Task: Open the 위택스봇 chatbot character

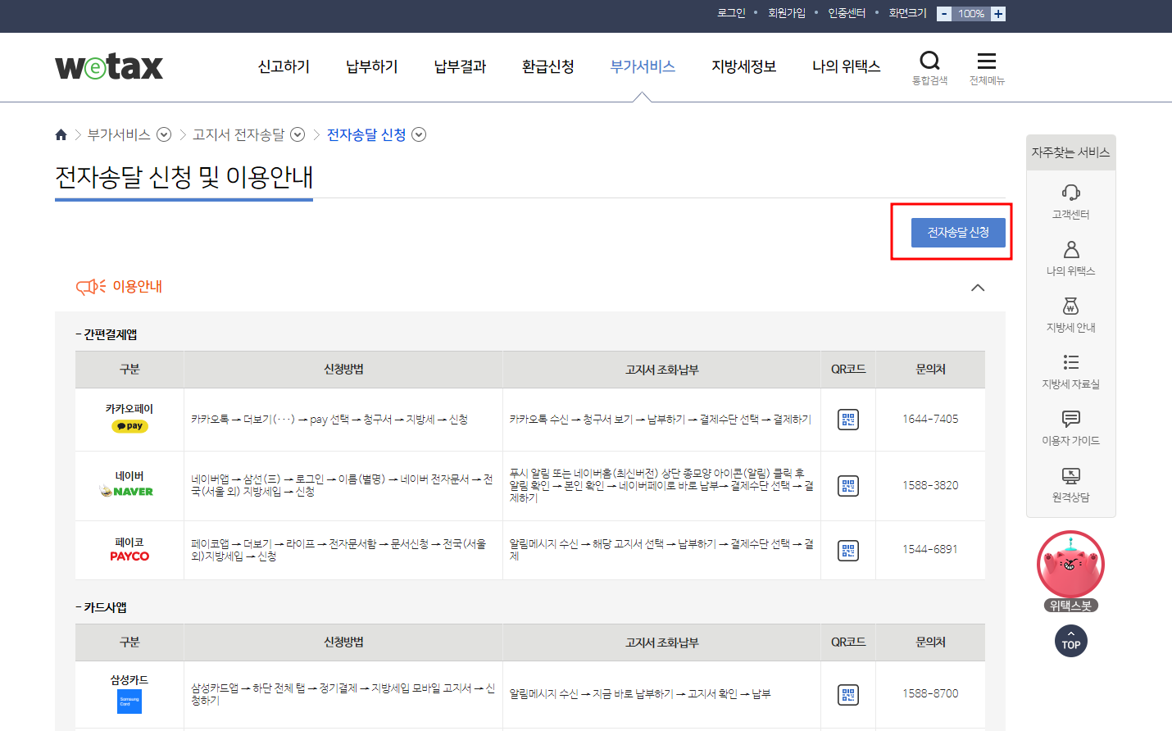Action: click(1070, 564)
